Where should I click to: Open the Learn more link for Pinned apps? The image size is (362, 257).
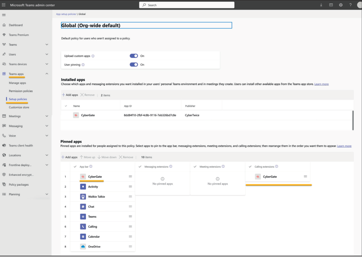tap(344, 146)
